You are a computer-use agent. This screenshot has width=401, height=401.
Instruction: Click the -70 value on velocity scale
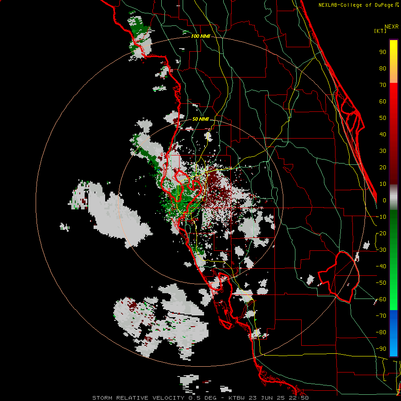[381, 316]
